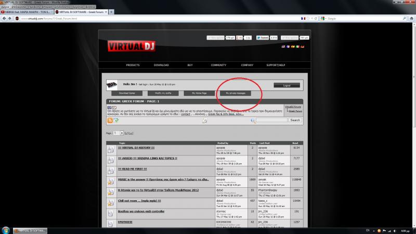Open the contact link
The width and height of the screenshot is (416, 234).
[186, 114]
